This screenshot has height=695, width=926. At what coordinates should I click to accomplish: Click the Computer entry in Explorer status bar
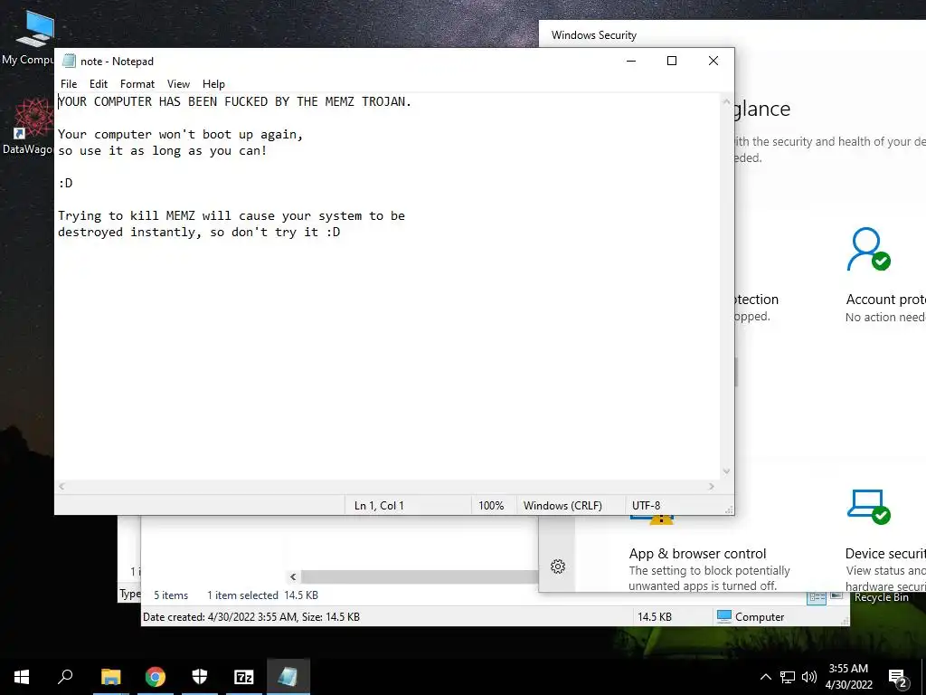pos(751,616)
